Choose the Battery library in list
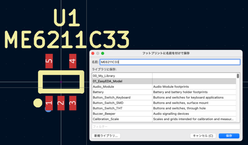The height and width of the screenshot is (145, 248). pyautogui.click(x=122, y=92)
